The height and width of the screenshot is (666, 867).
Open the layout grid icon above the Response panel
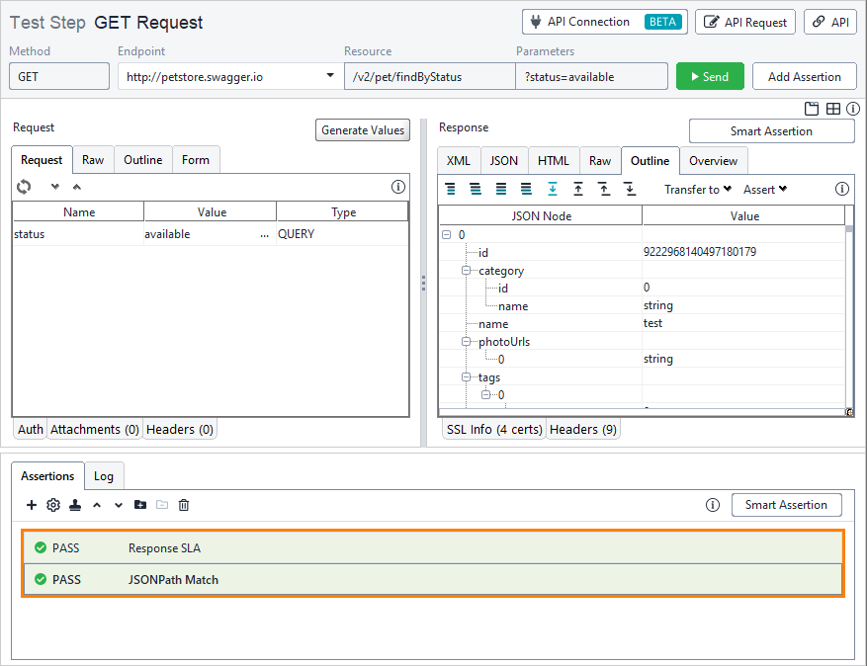point(835,109)
